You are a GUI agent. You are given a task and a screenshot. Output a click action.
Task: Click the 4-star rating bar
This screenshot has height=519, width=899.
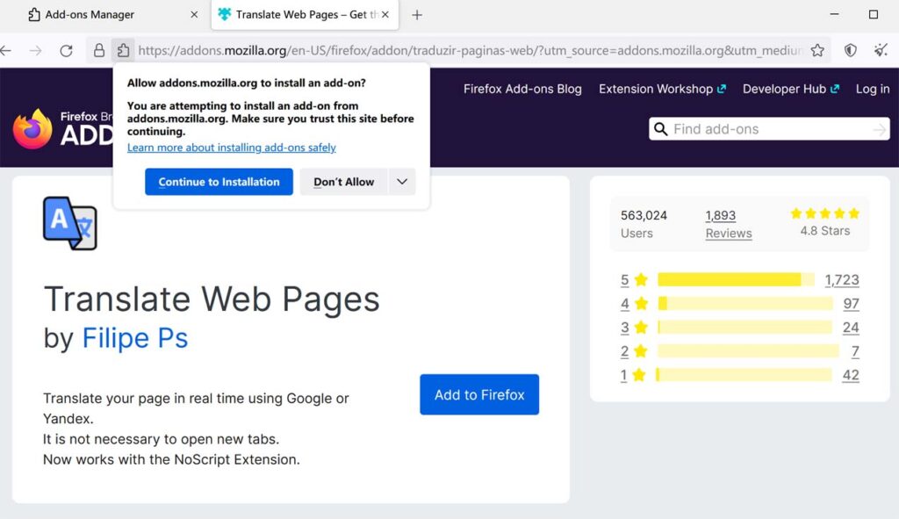pyautogui.click(x=745, y=303)
